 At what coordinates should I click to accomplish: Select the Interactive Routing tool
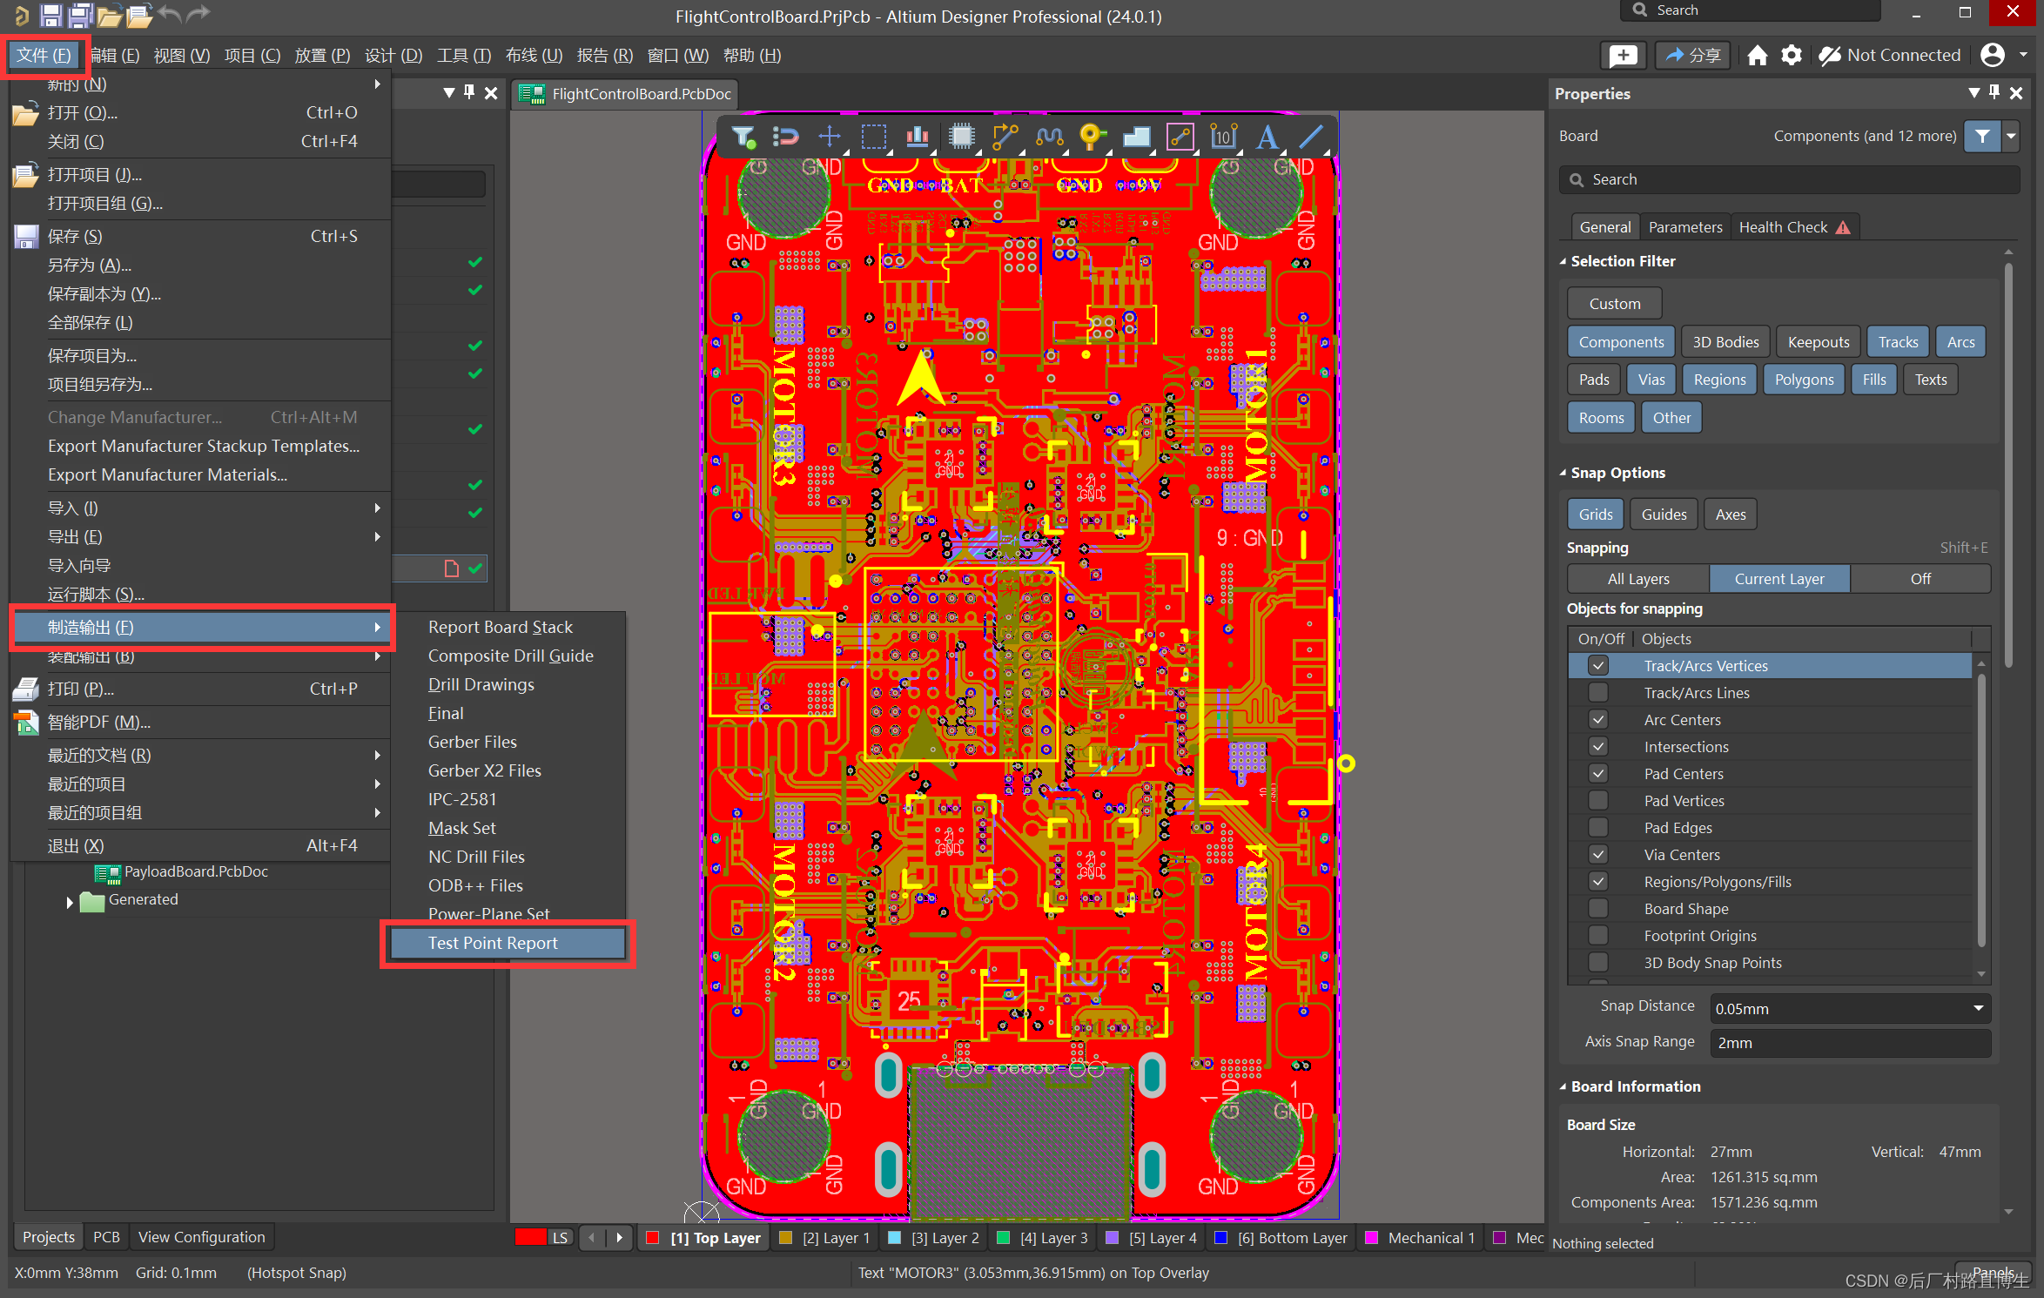point(1005,137)
